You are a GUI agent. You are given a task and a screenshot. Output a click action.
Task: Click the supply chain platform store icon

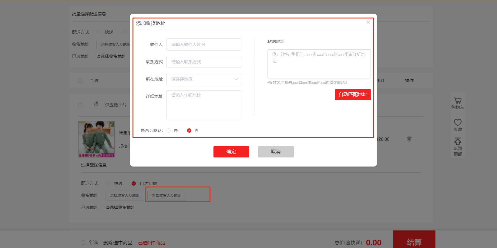(x=96, y=104)
